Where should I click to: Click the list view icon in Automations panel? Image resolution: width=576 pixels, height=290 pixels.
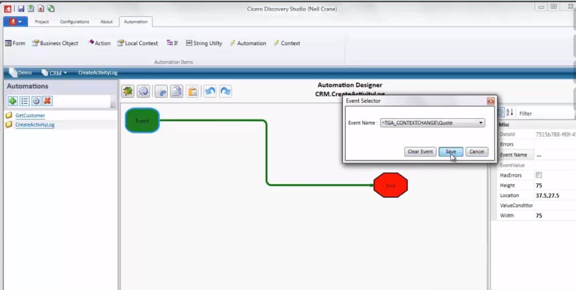[x=24, y=101]
